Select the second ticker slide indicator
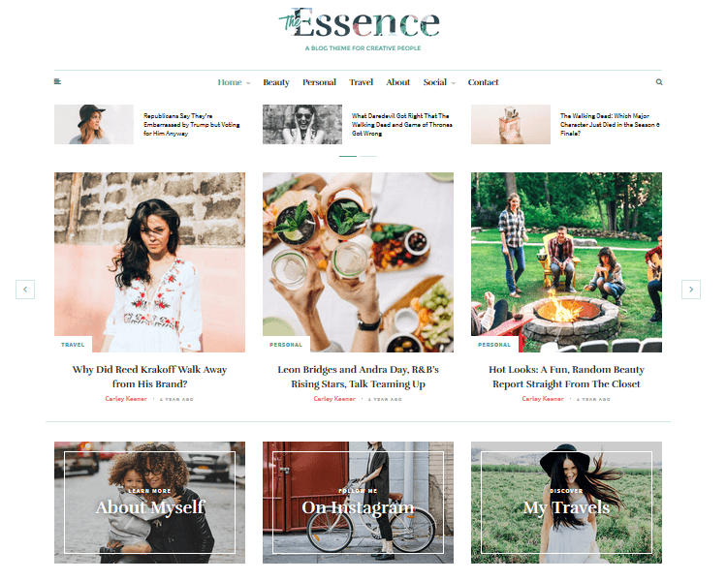 (x=368, y=156)
